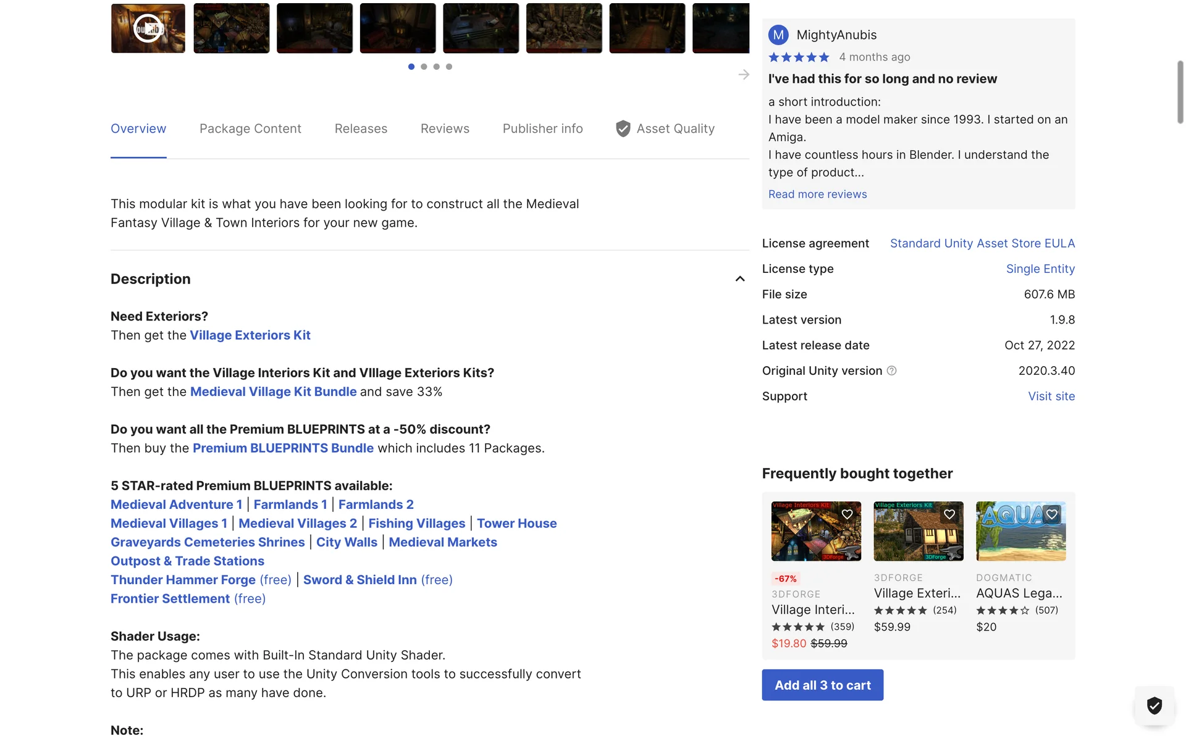Select the second carousel pagination dot
Image resolution: width=1186 pixels, height=741 pixels.
[x=424, y=67]
